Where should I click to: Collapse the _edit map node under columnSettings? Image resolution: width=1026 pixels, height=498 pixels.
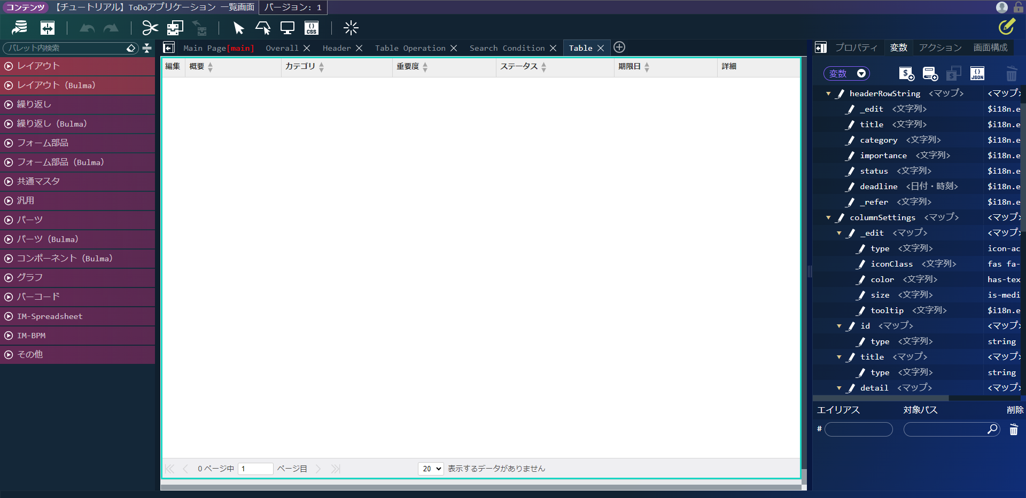tap(839, 233)
